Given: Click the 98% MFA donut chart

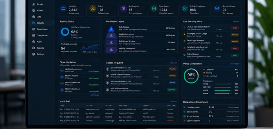Looking at the screenshot, I should pyautogui.click(x=65, y=32).
